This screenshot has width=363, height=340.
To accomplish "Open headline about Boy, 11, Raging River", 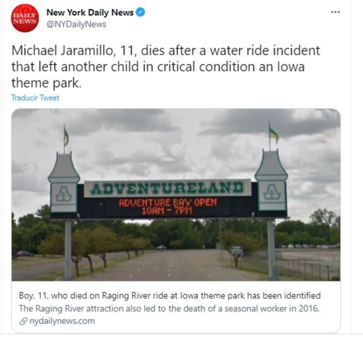I will [x=170, y=295].
